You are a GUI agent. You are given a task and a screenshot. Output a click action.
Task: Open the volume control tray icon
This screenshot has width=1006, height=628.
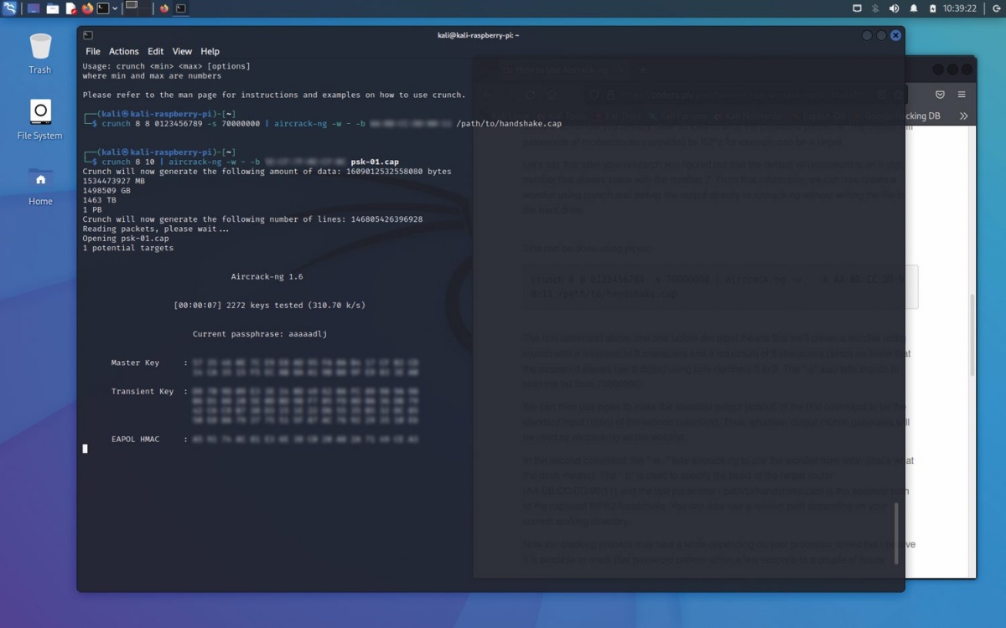[x=894, y=8]
